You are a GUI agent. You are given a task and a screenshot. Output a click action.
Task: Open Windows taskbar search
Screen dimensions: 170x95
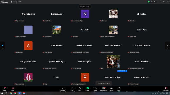click(x=6, y=93)
